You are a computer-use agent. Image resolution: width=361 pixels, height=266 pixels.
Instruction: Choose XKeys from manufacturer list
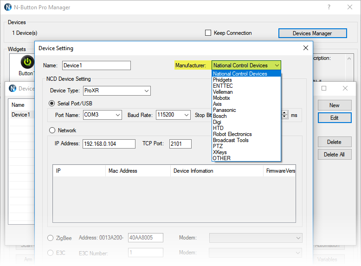(x=246, y=152)
